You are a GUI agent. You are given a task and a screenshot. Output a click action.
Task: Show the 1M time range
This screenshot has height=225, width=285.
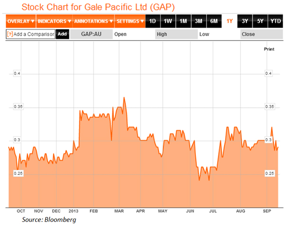point(183,21)
